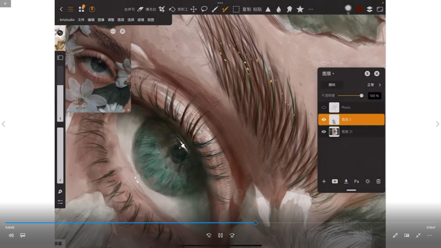
Task: Download layer with import arrow icon
Action: (x=346, y=181)
